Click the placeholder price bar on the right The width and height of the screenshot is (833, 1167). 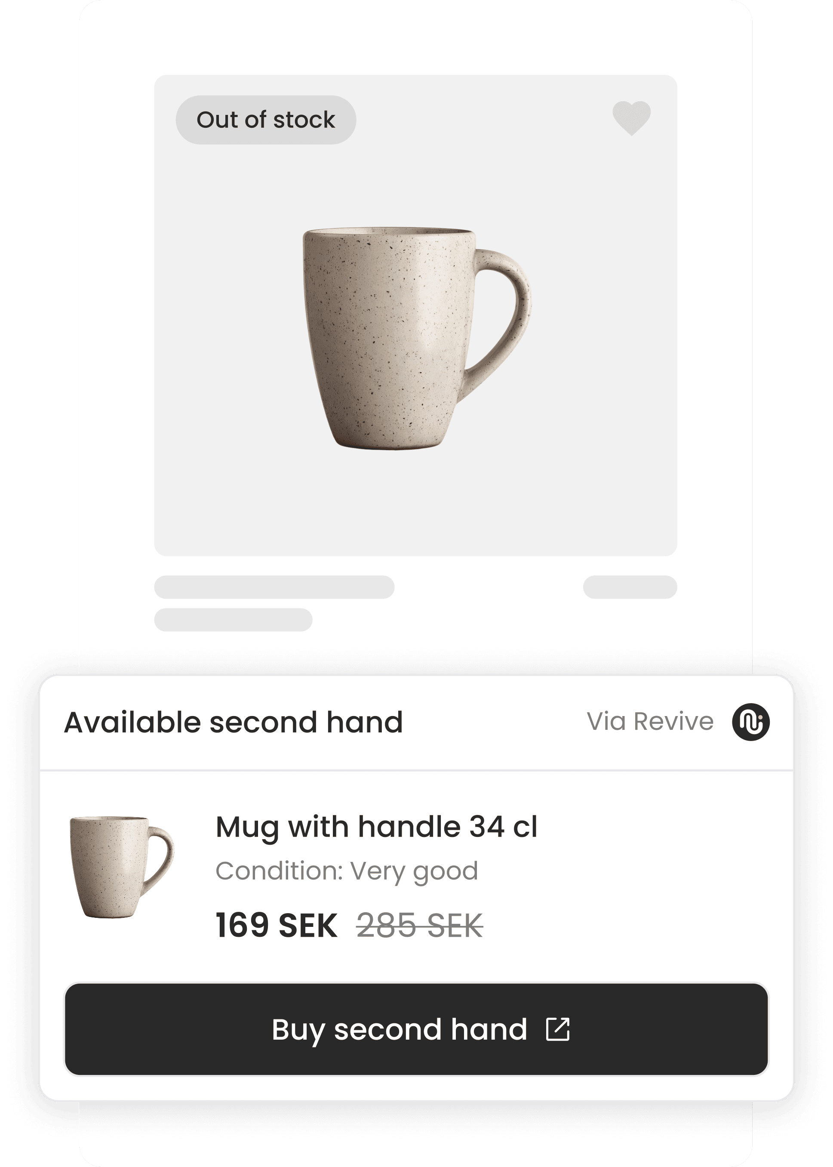(630, 587)
